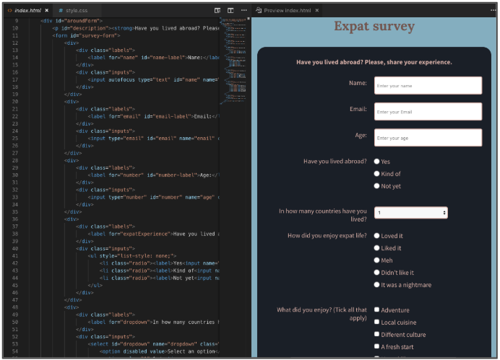
Task: Click the option disabled value code line
Action: (159, 351)
